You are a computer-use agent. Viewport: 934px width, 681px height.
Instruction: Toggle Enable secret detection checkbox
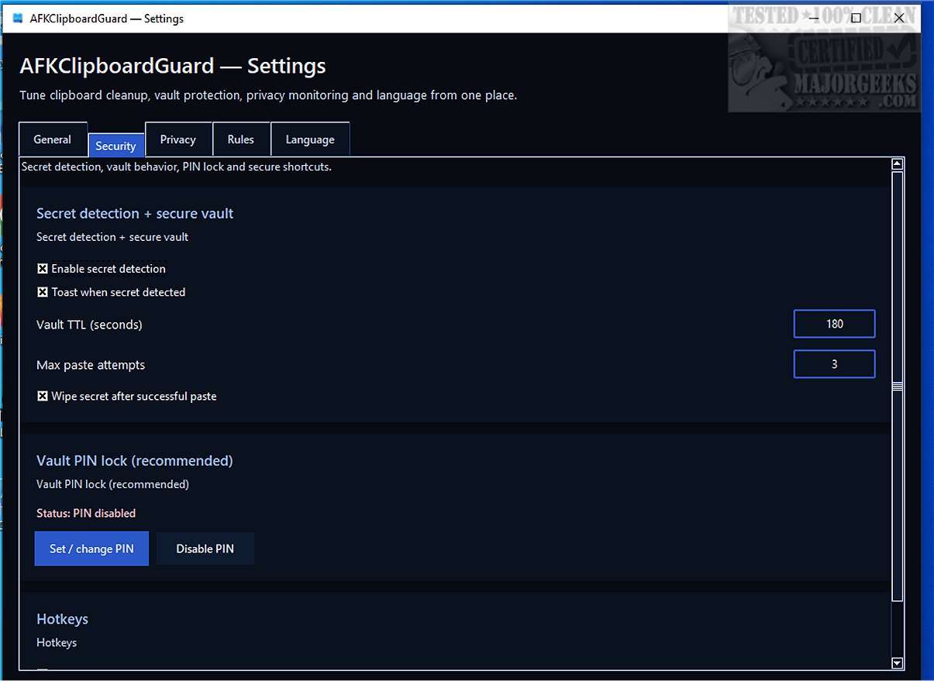pos(43,269)
